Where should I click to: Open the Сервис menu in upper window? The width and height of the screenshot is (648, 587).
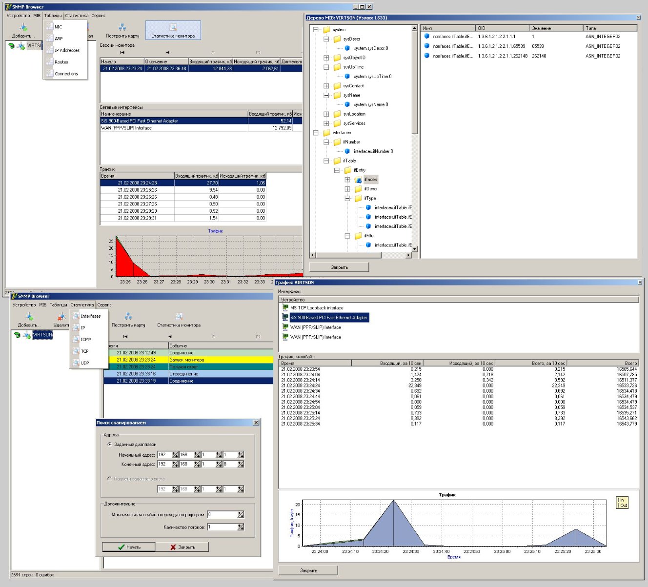pos(99,16)
